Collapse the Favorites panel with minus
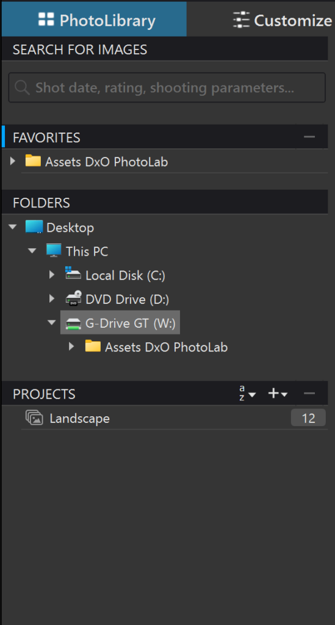Screen dimensions: 335x625 pos(309,137)
